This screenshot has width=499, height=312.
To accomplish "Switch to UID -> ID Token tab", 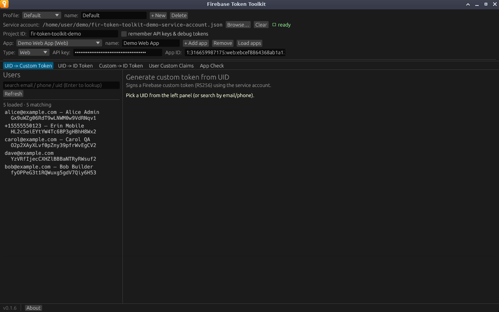I will pyautogui.click(x=75, y=66).
